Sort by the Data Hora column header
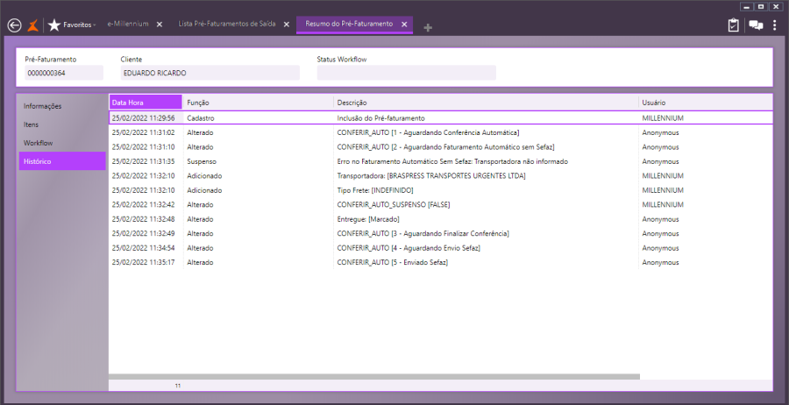Screen dimensions: 789x405 click(146, 103)
